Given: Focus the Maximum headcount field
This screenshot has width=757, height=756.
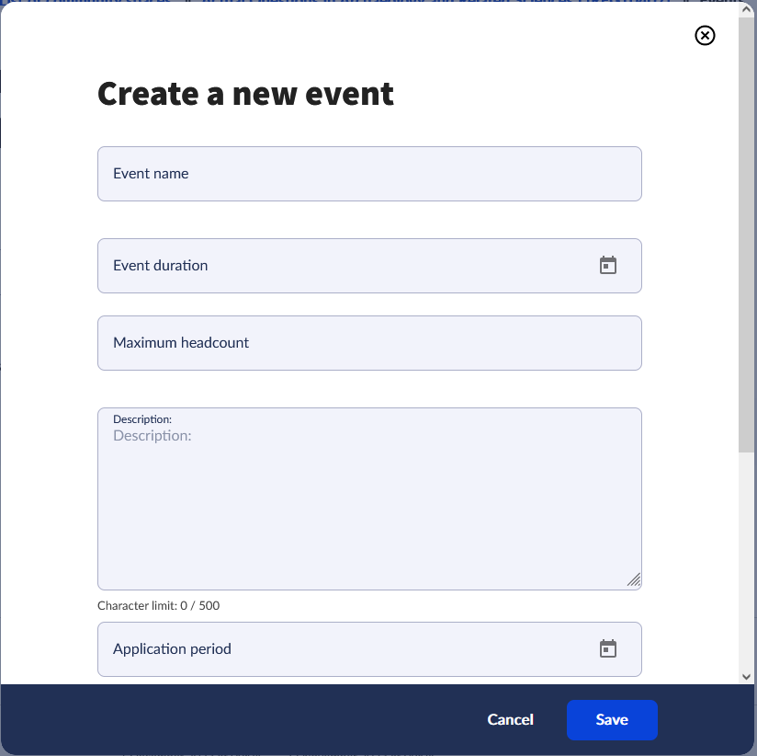Looking at the screenshot, I should click(x=369, y=343).
